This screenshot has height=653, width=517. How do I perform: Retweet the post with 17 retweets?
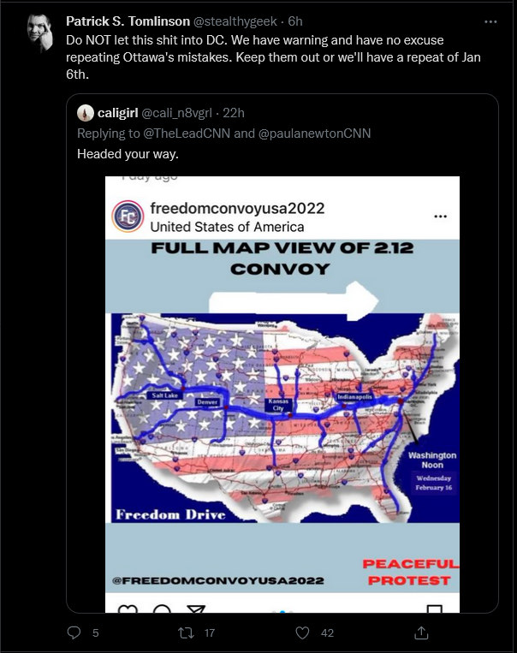(186, 633)
